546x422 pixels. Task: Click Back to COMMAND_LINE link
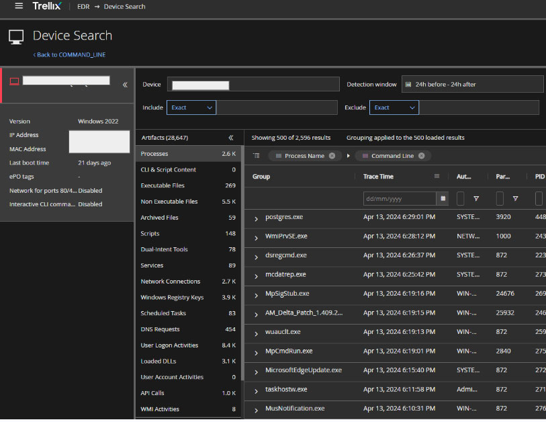tap(69, 54)
